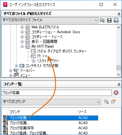Screen dimensions: 122x135
Task: Select the ブロック定義保存 command icon
Action: coord(5,128)
